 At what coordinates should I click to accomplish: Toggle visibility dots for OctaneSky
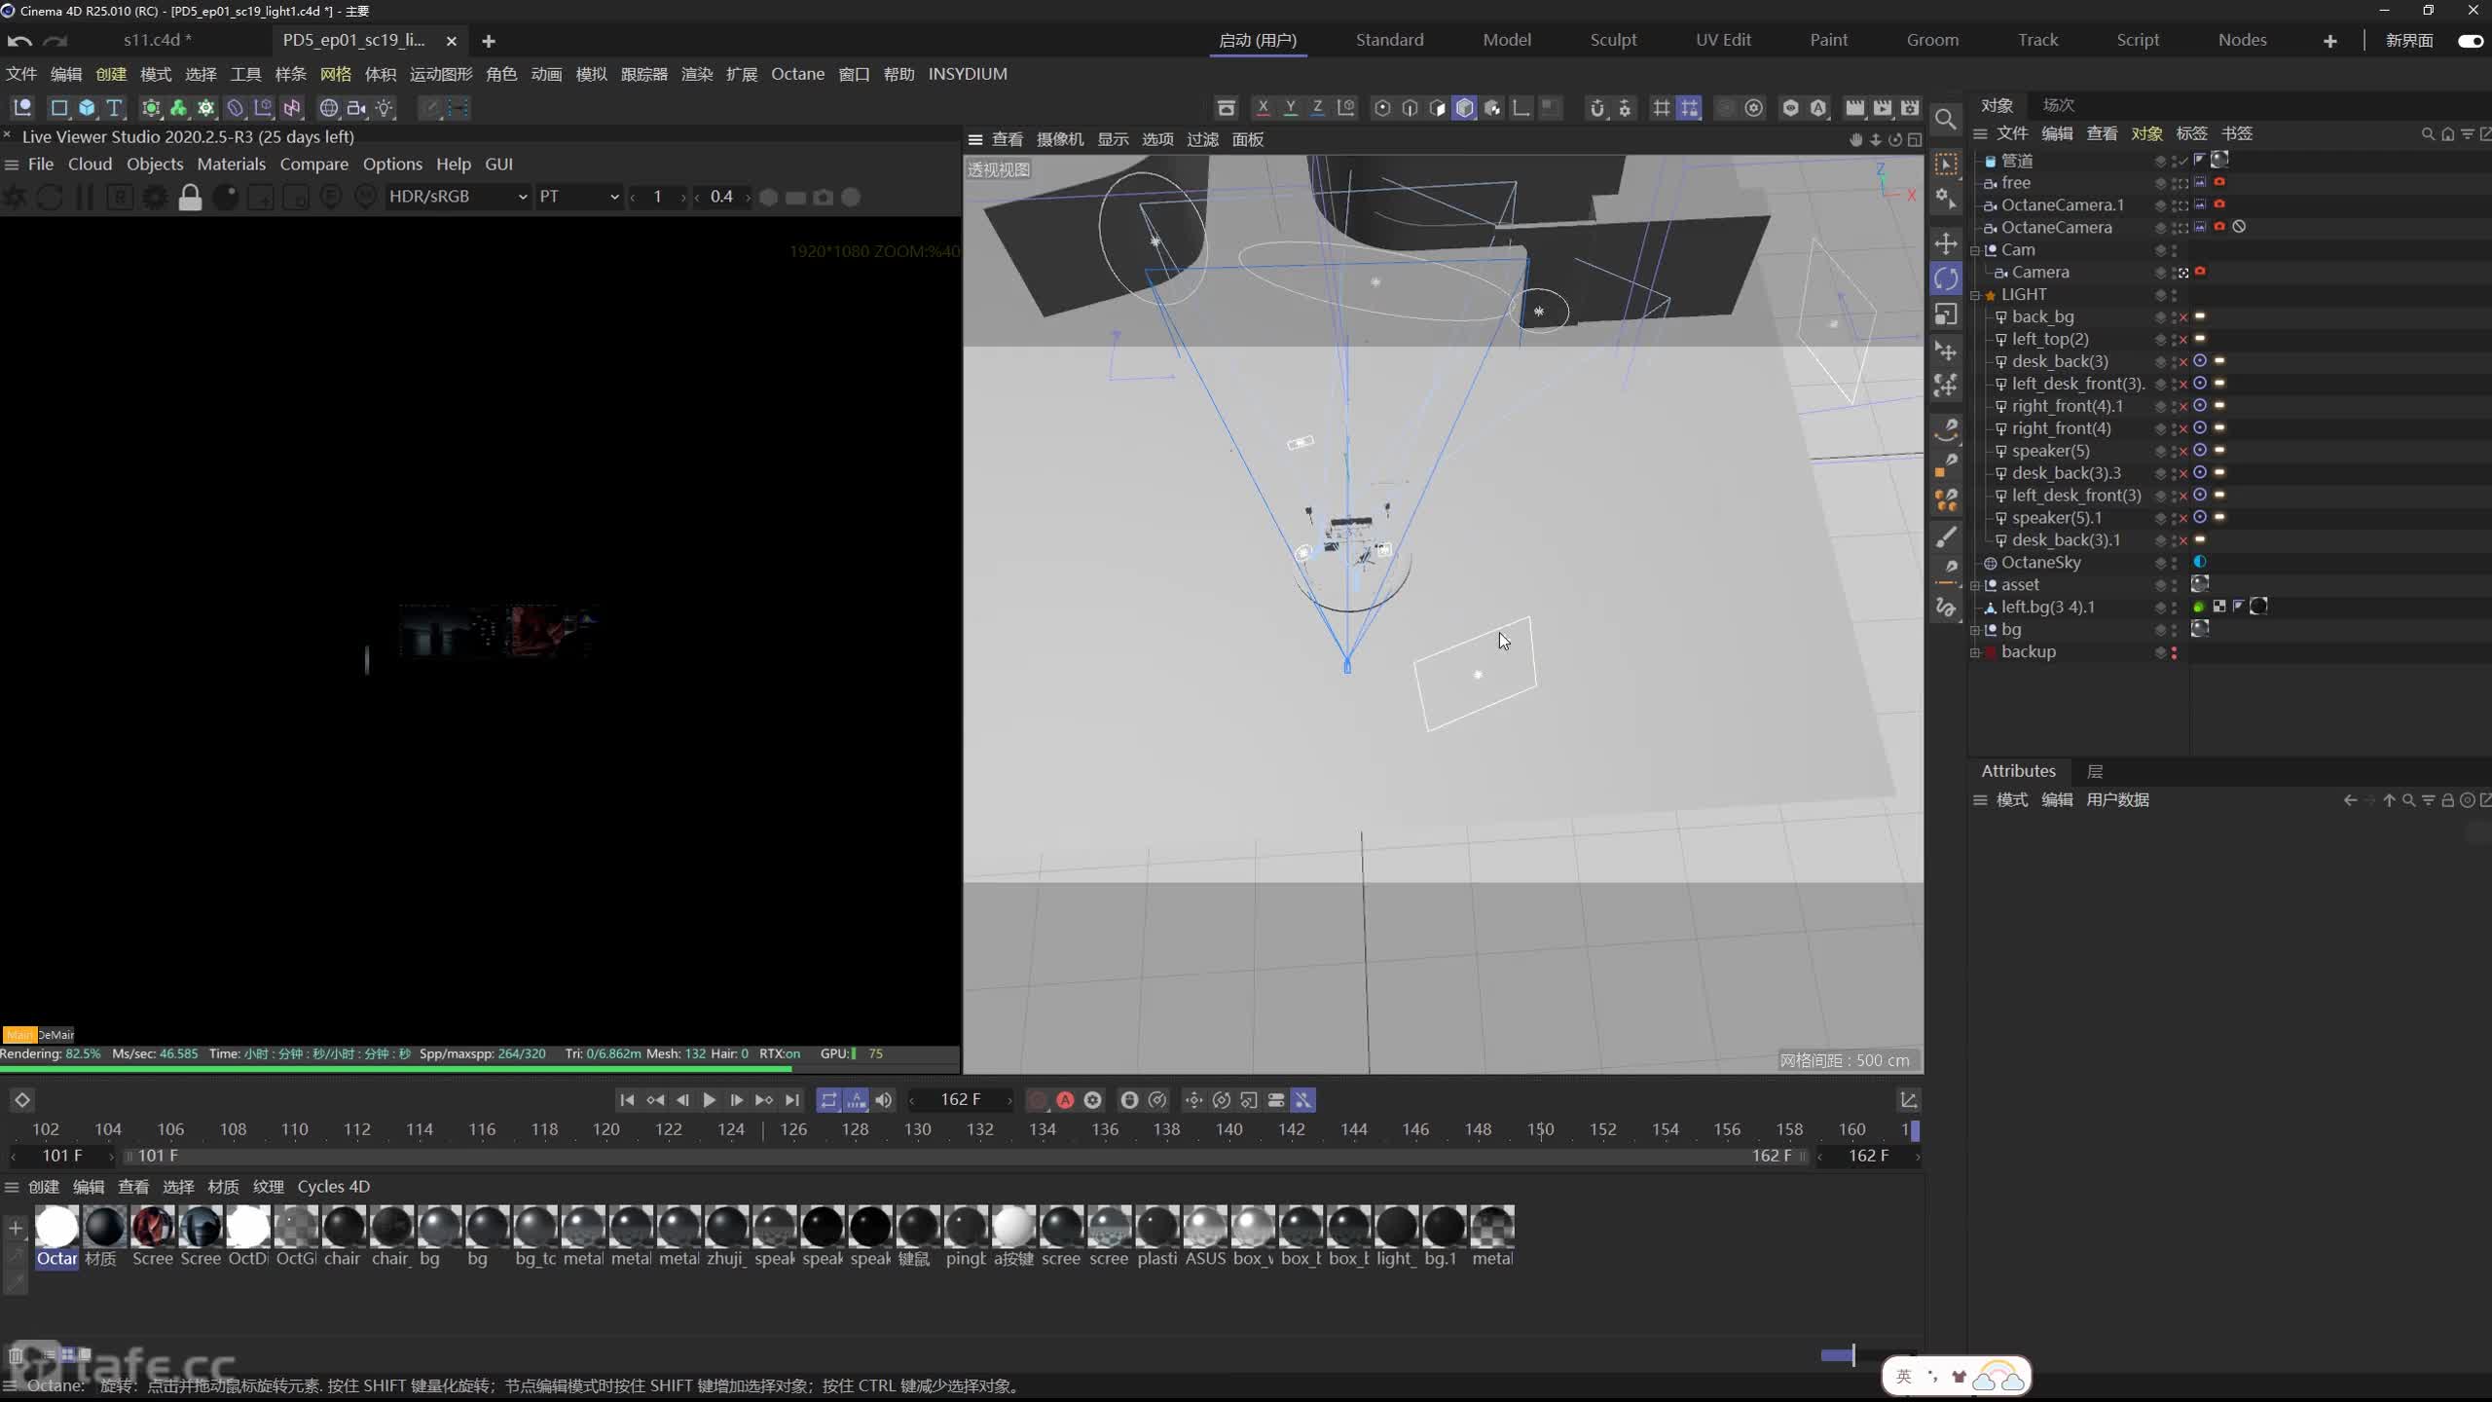pyautogui.click(x=2174, y=563)
